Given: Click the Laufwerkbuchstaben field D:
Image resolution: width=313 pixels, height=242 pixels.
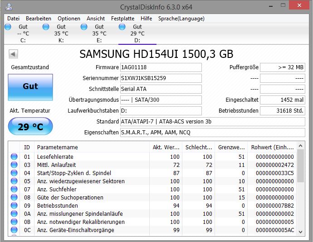Looking at the screenshot, I should 161,111.
